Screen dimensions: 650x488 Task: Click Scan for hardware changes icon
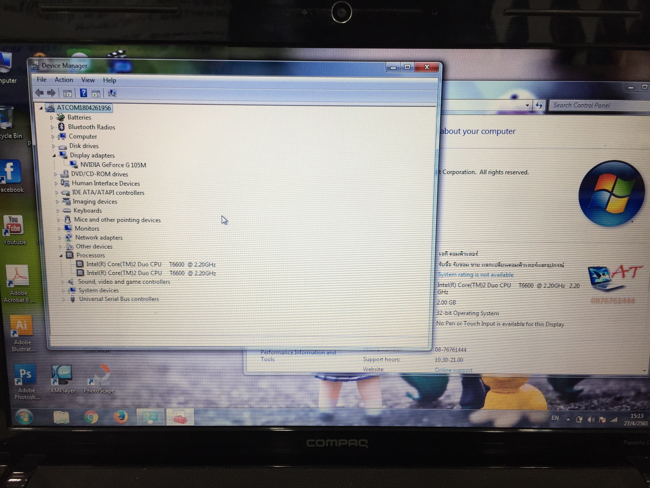pyautogui.click(x=112, y=93)
